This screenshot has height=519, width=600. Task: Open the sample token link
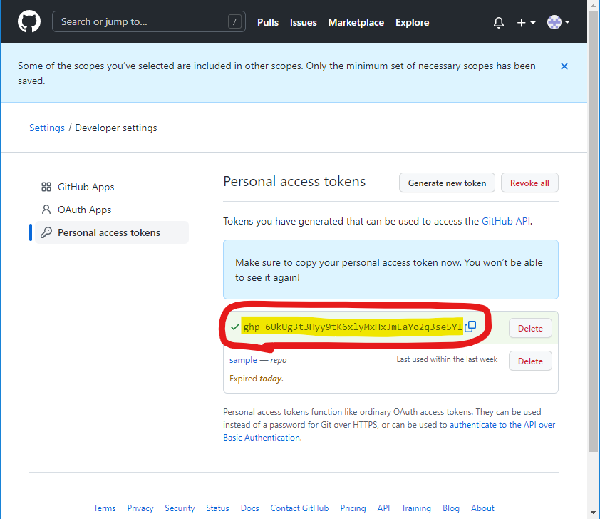point(243,360)
